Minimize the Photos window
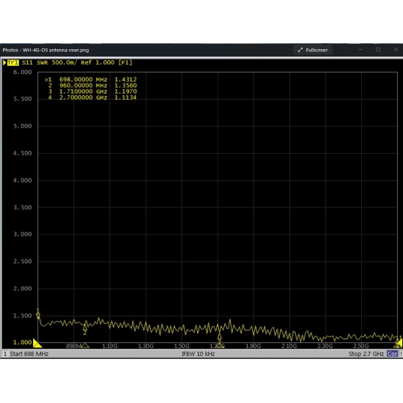Screen dimensions: 403x403 coord(361,50)
